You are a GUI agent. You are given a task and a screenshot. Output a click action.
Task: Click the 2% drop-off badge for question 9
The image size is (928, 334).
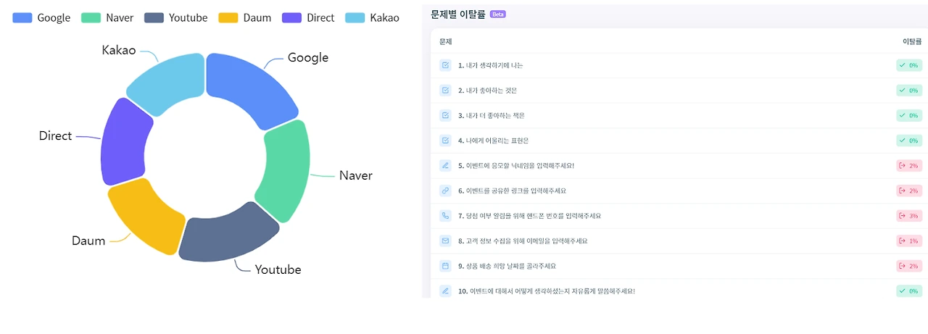909,266
